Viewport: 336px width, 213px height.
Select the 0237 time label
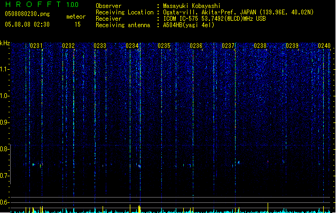pyautogui.click(x=228, y=46)
